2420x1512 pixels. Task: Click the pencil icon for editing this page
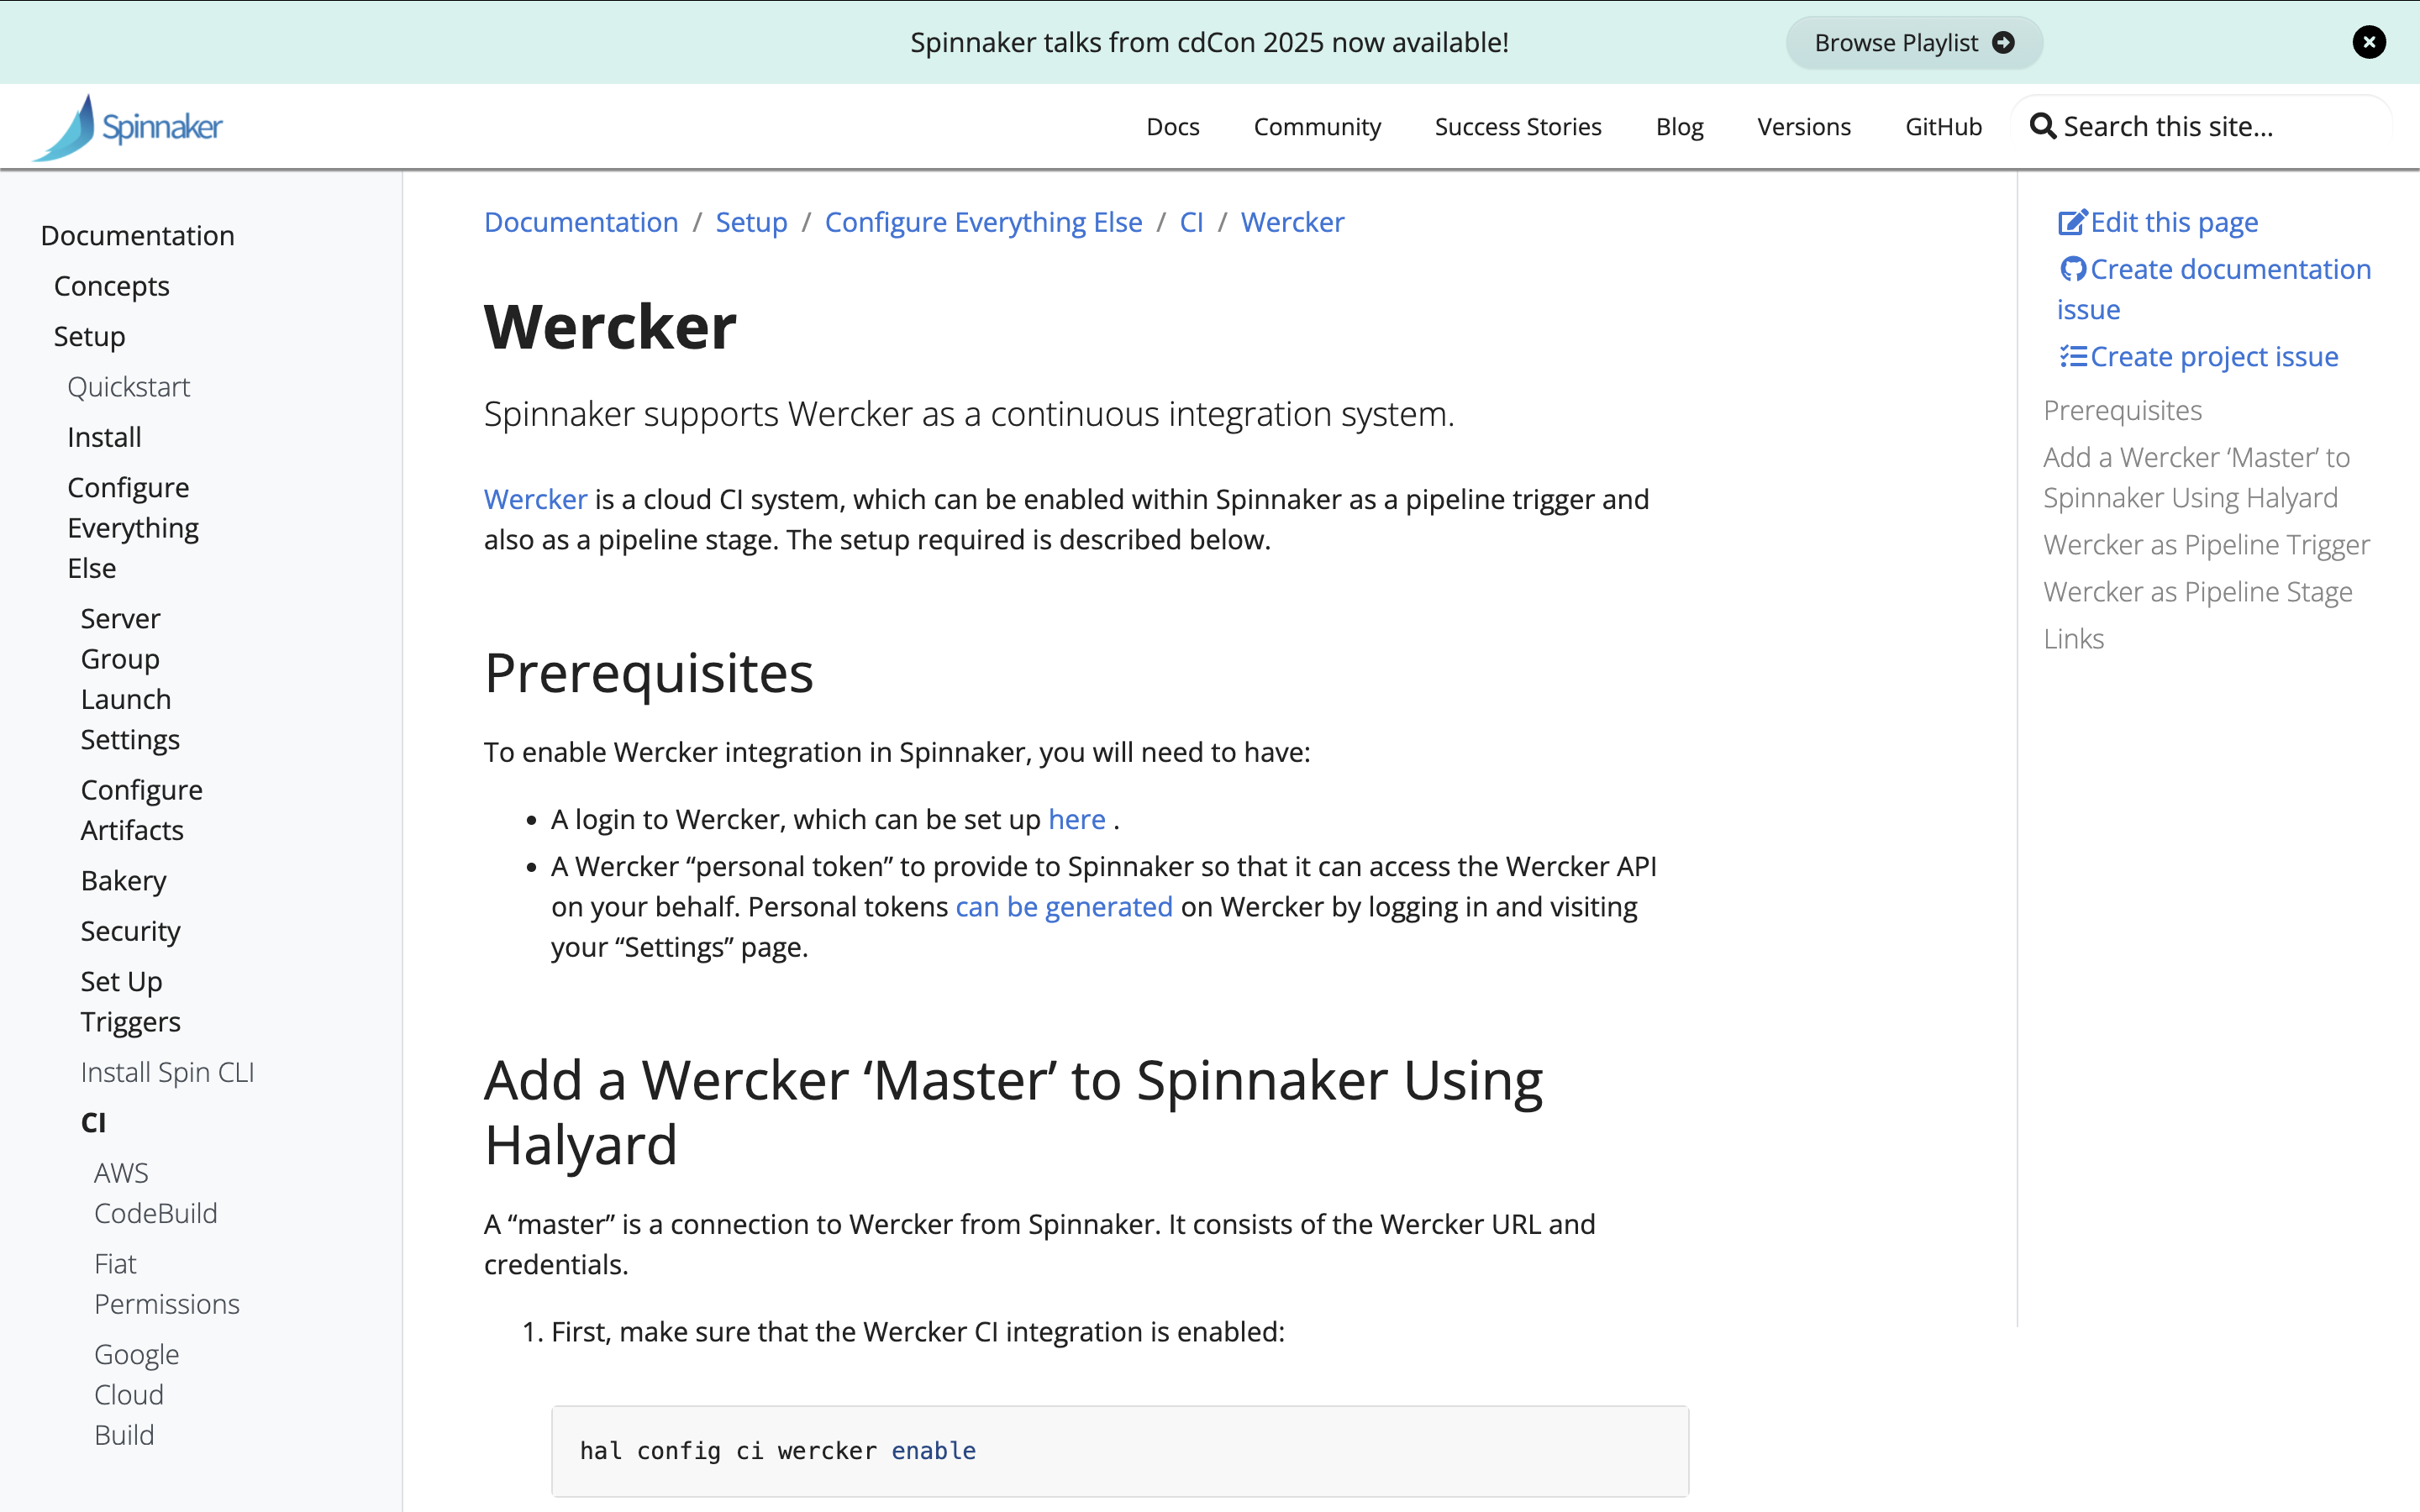point(2074,222)
